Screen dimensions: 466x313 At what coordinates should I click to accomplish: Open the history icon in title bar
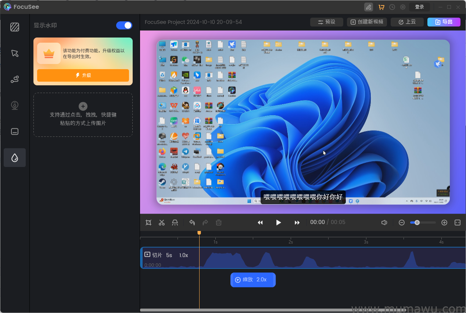[392, 7]
